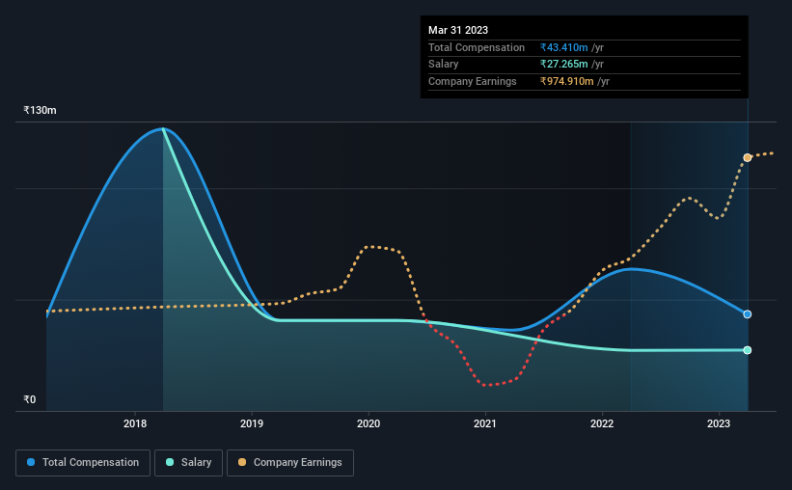
Task: Click the Salary tooltip row label
Action: point(444,65)
